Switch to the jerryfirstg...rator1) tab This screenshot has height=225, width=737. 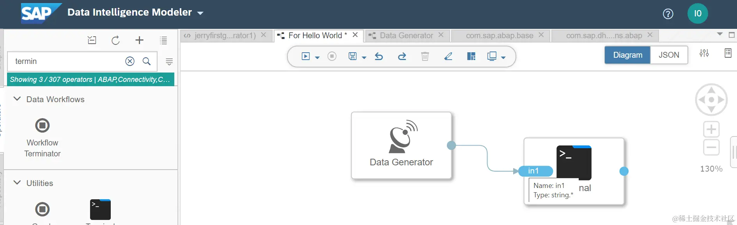(x=225, y=35)
